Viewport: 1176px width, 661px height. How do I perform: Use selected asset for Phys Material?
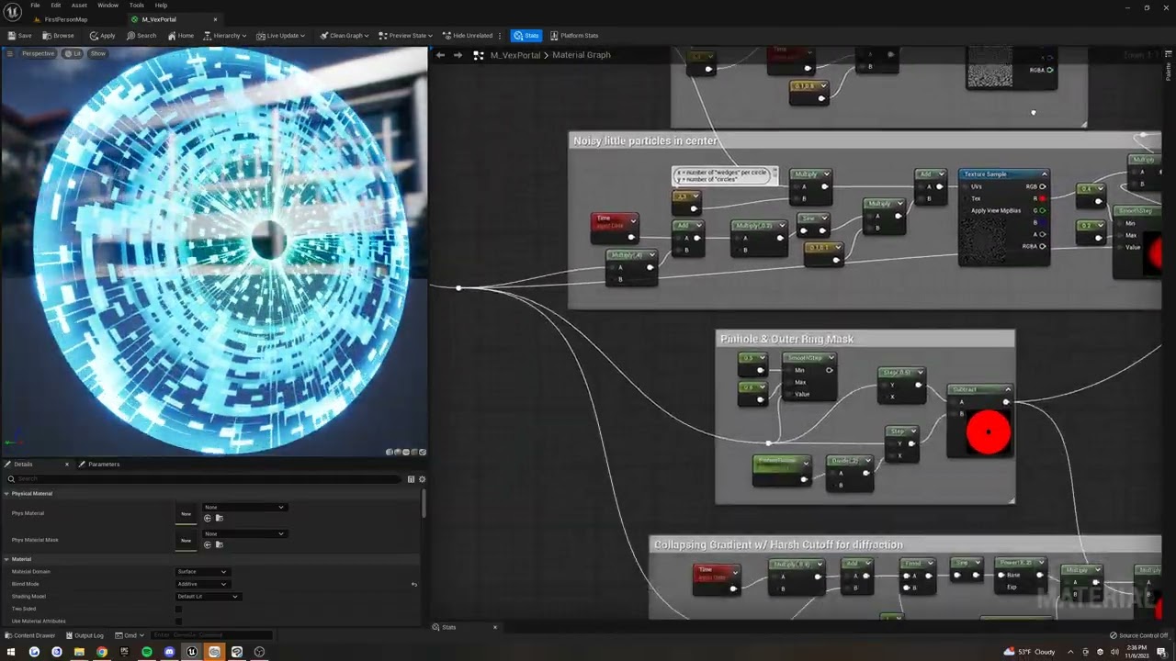(x=208, y=518)
